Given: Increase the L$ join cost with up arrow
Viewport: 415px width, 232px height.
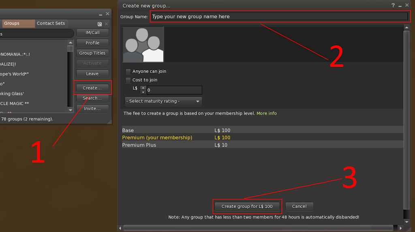Looking at the screenshot, I should [143, 88].
